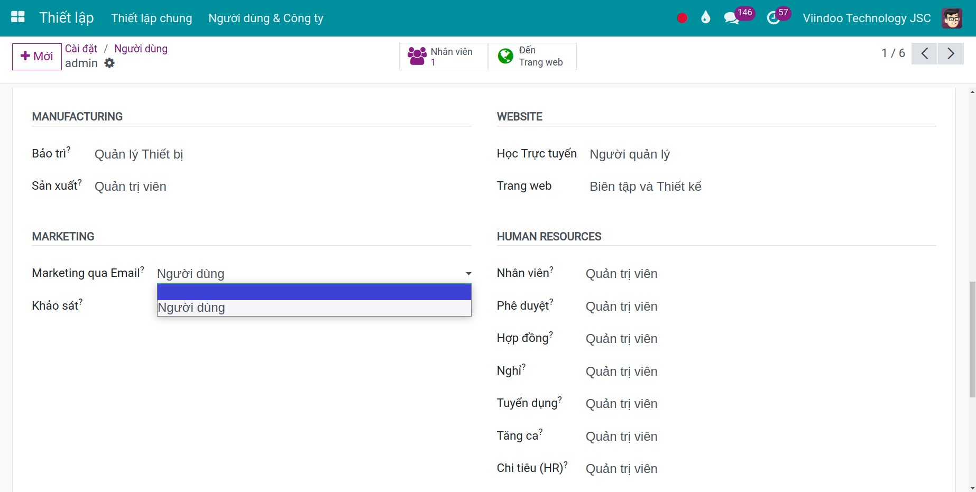The width and height of the screenshot is (976, 492).
Task: Click the red recording indicator icon
Action: click(682, 18)
